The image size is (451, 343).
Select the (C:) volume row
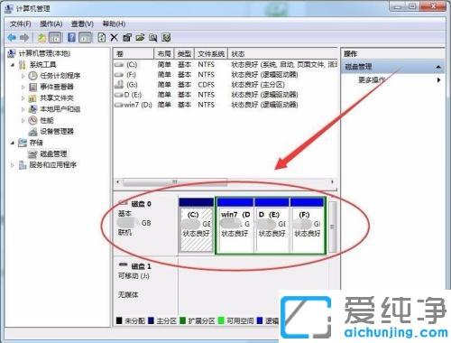coord(225,64)
